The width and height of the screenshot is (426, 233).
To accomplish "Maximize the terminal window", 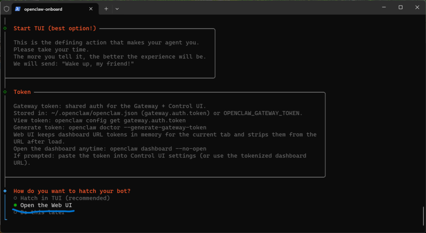I will 400,8.
